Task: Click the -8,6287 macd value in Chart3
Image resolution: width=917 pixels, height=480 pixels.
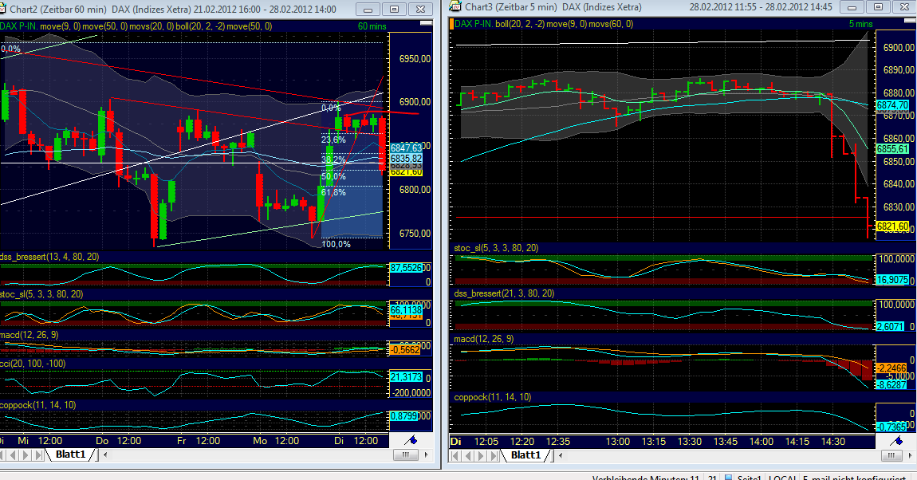Action: coord(891,384)
